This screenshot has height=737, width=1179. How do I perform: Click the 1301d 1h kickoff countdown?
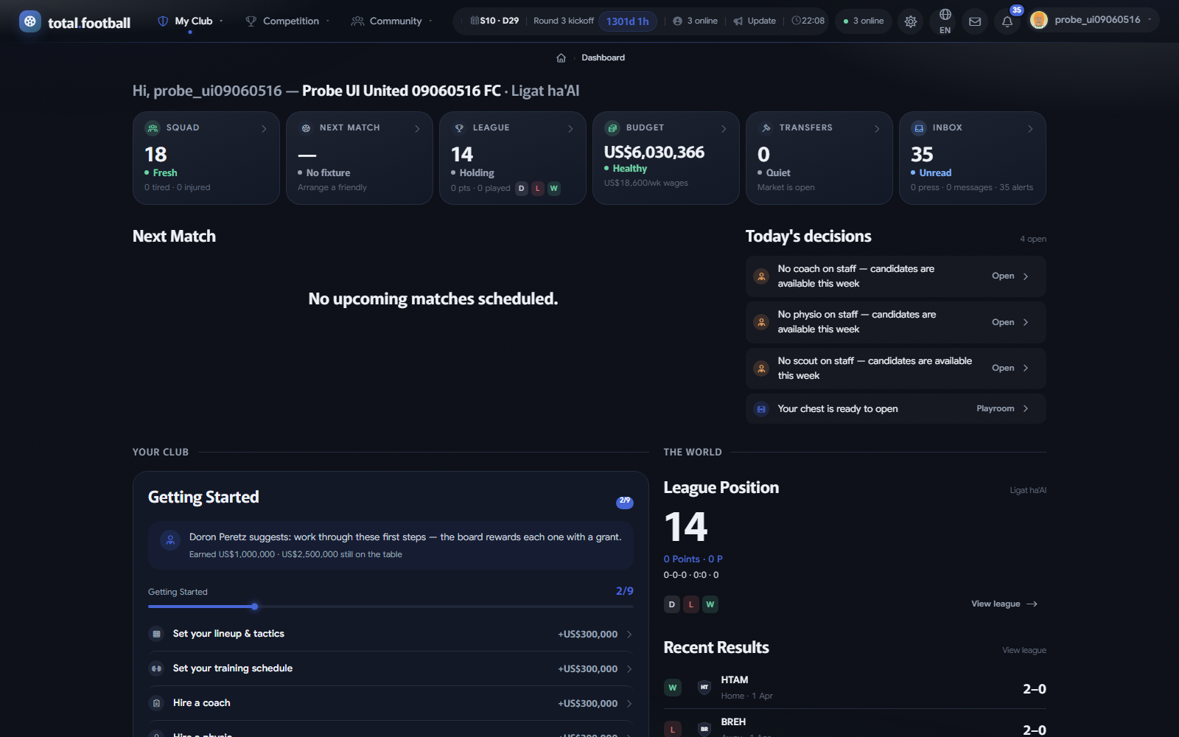click(628, 21)
